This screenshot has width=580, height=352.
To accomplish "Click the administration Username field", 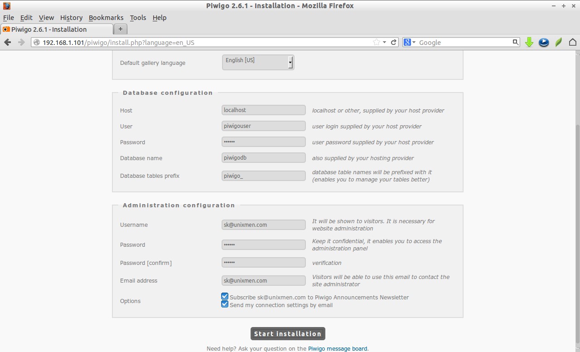I will click(x=264, y=225).
